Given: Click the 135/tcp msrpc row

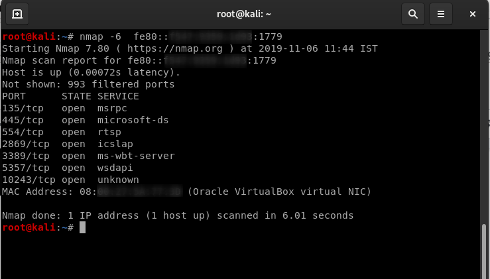Looking at the screenshot, I should 64,109.
